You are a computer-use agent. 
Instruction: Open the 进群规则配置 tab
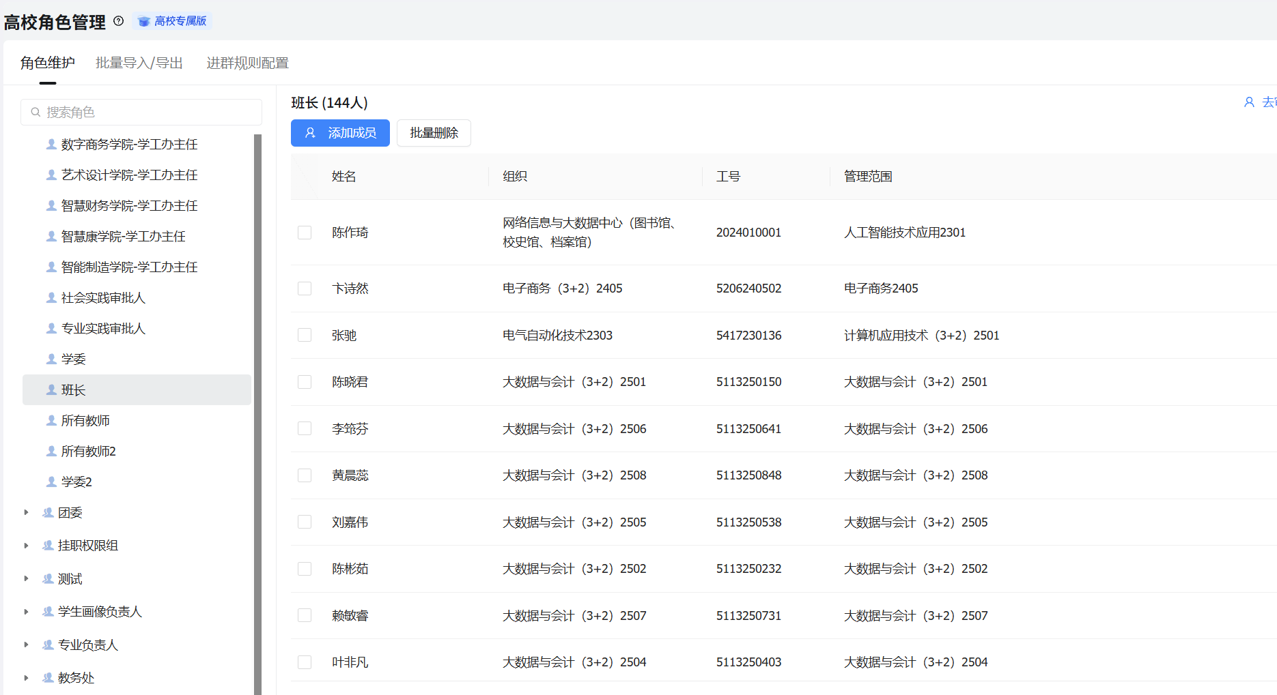(x=247, y=63)
